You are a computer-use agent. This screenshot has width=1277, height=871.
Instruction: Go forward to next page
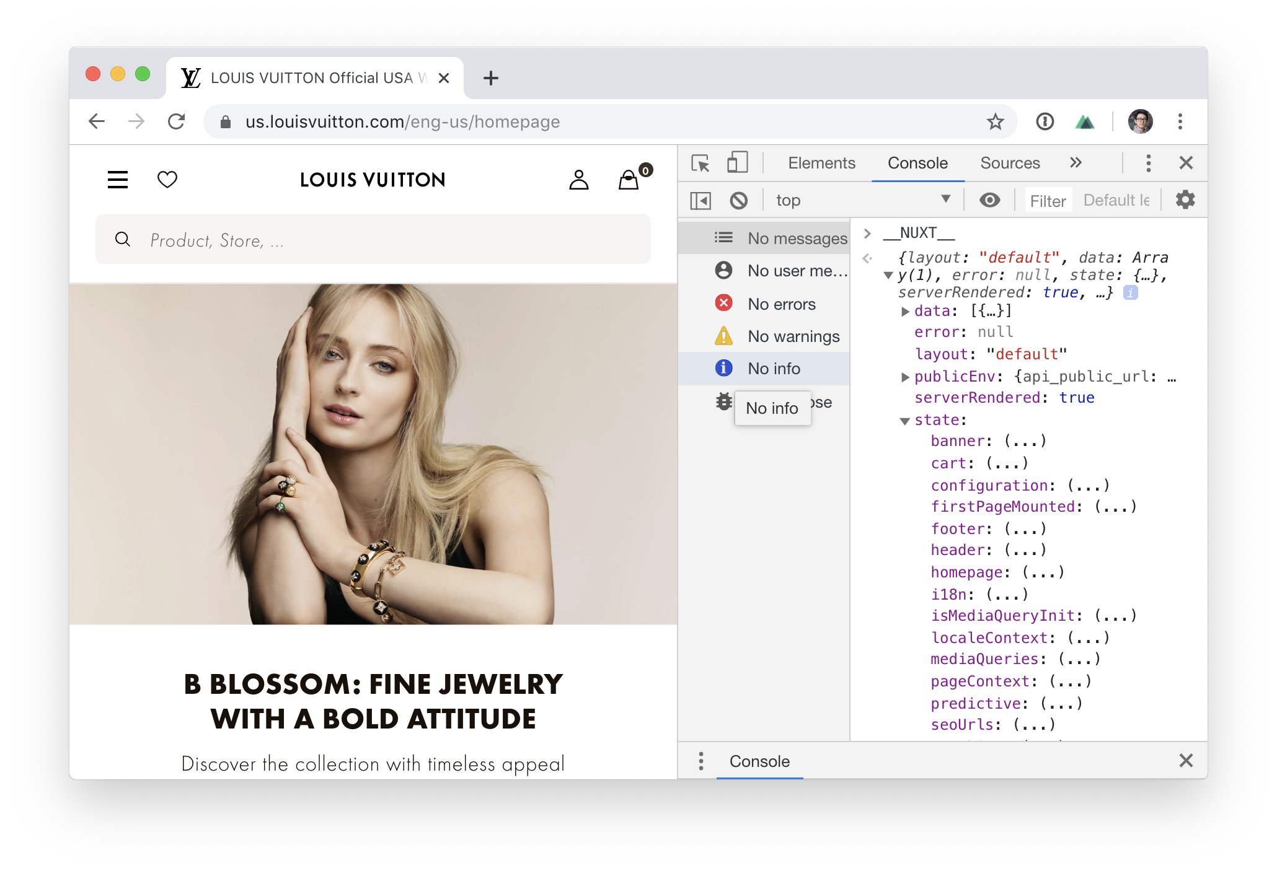(136, 121)
